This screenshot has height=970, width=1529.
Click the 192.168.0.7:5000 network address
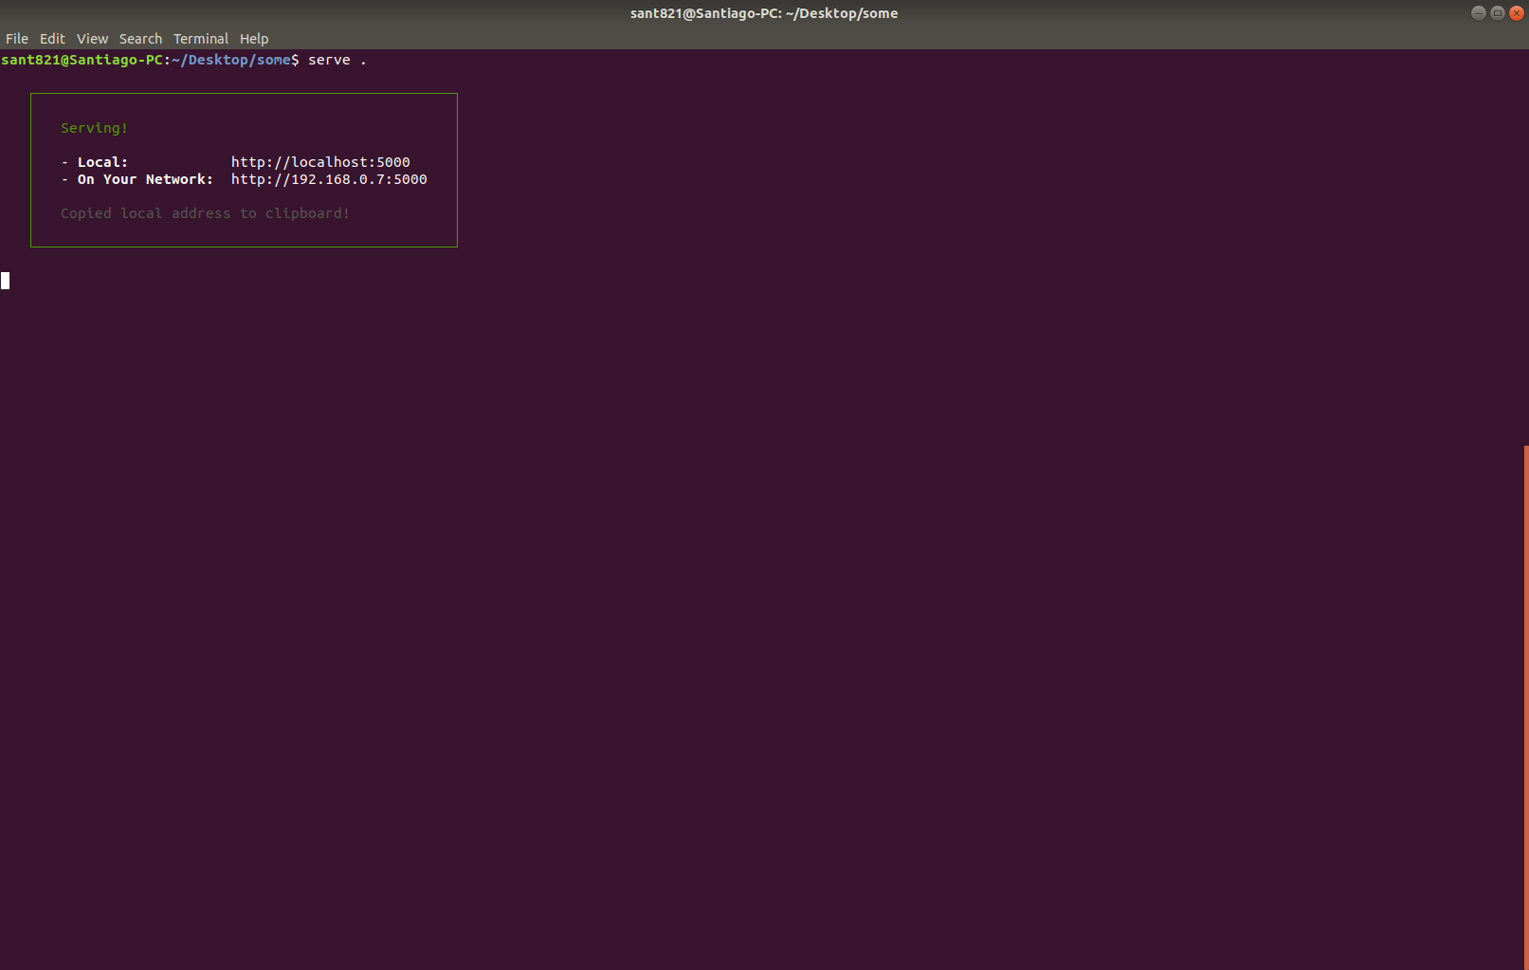[329, 178]
